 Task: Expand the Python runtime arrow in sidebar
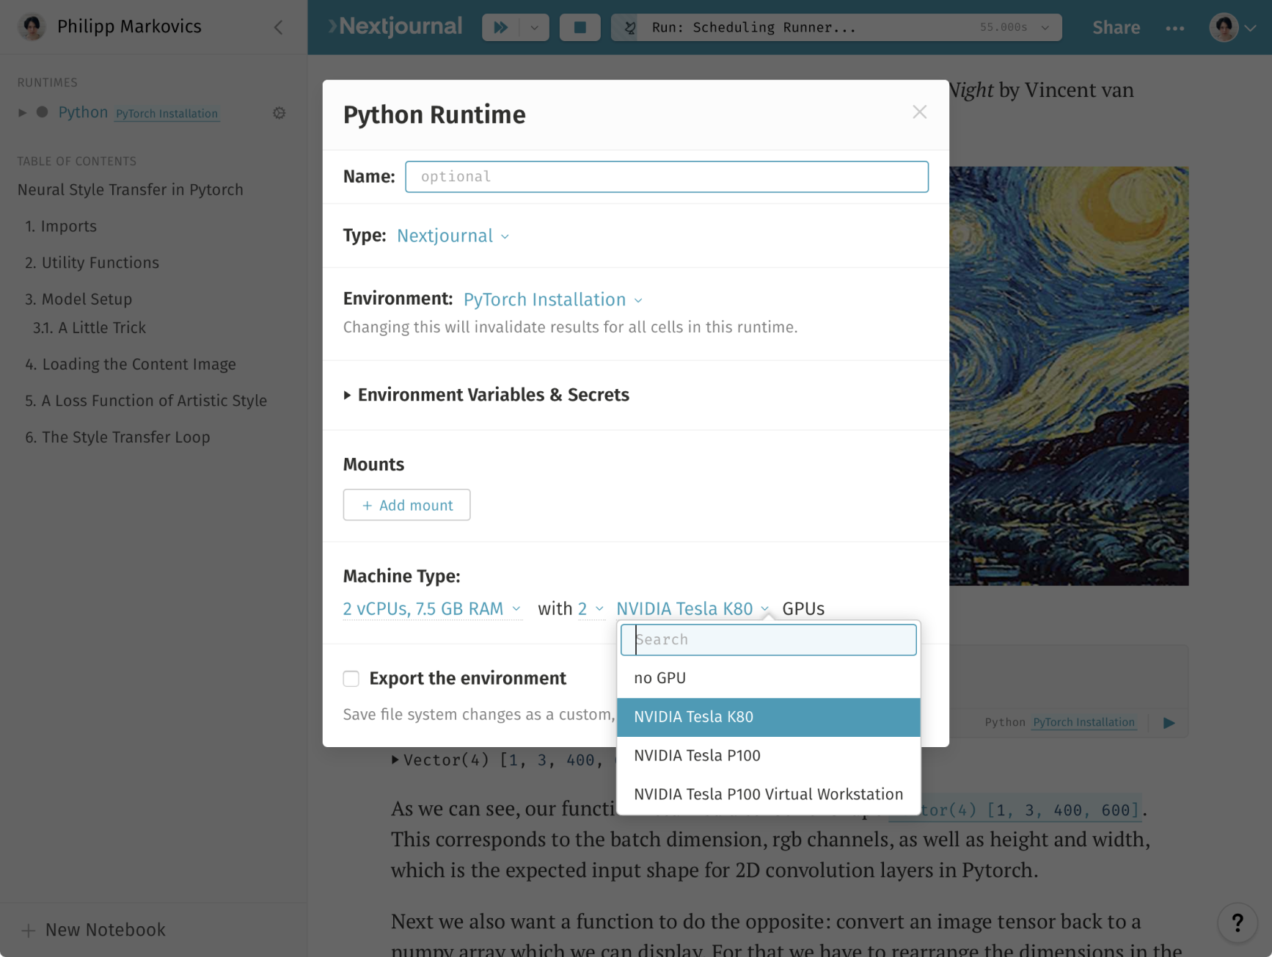tap(22, 112)
